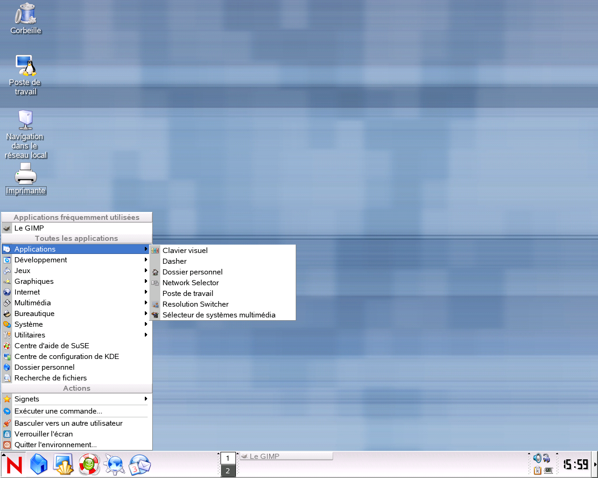Click the network plug icon in system tray
598x478 pixels.
tap(547, 459)
